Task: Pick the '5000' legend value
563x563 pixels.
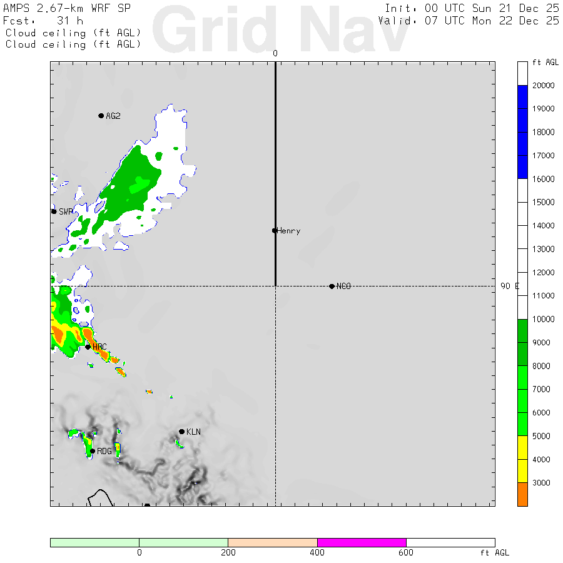Action: pyautogui.click(x=541, y=436)
